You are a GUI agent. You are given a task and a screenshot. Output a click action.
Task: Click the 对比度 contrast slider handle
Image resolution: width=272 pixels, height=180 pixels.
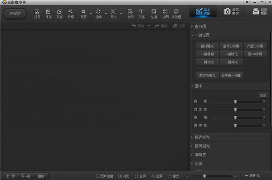[235, 110]
